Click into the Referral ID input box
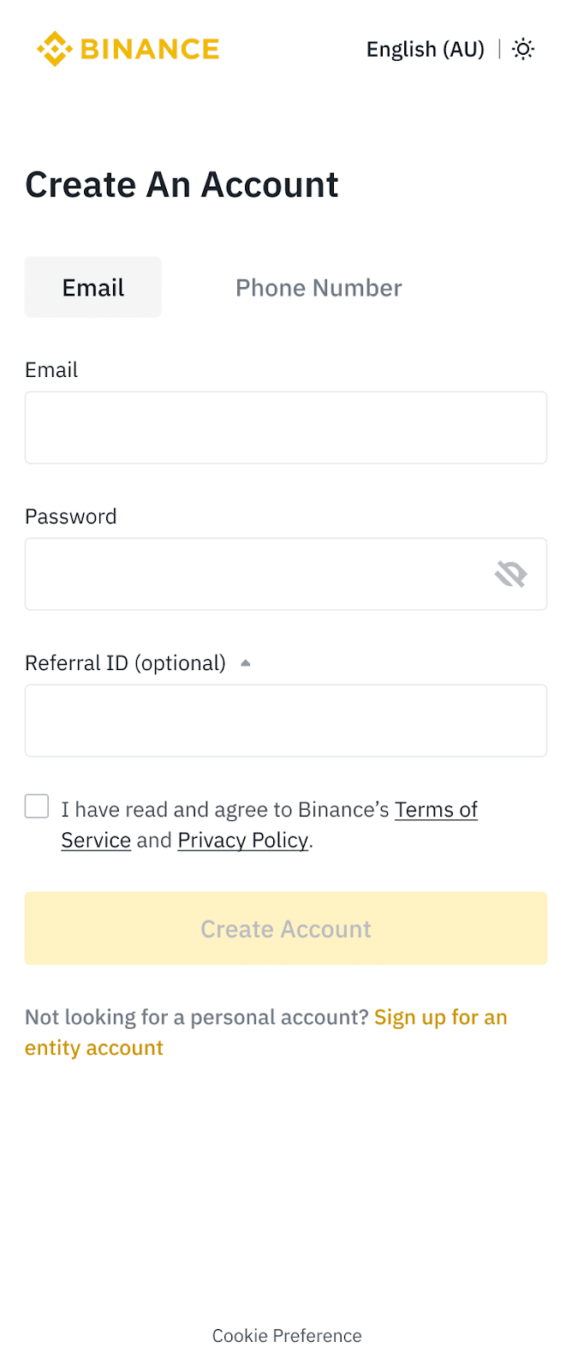 pyautogui.click(x=286, y=721)
